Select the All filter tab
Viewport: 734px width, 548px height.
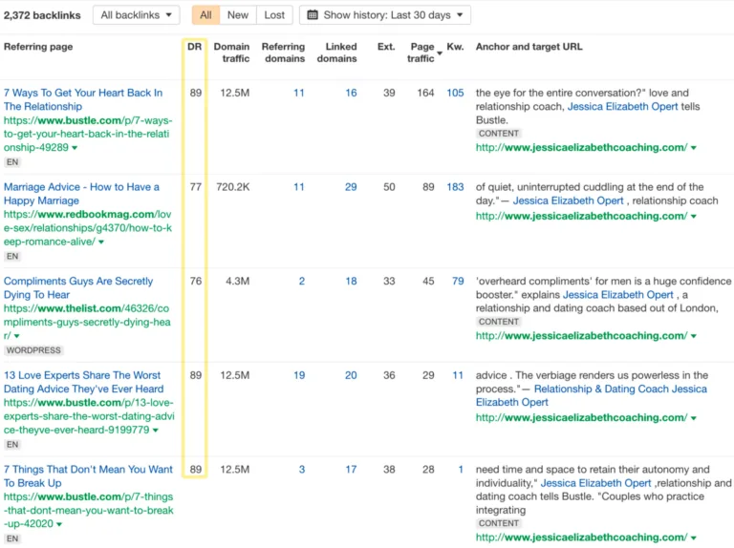205,15
